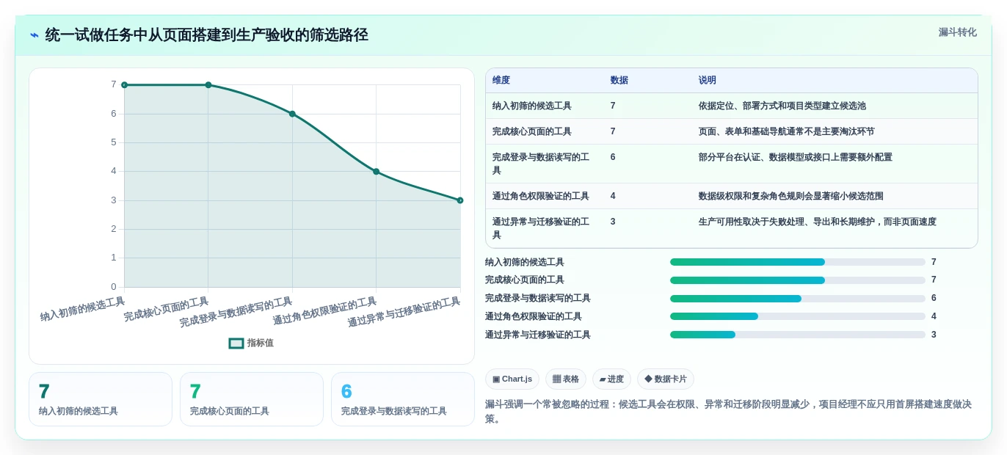The width and height of the screenshot is (1007, 455).
Task: Click description 部分平台在认证、数据模型或接口上需要额外配置
Action: (796, 157)
